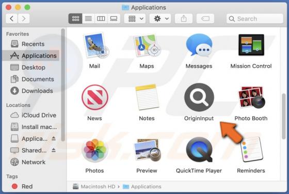Open the Preview app icon

(x=147, y=150)
